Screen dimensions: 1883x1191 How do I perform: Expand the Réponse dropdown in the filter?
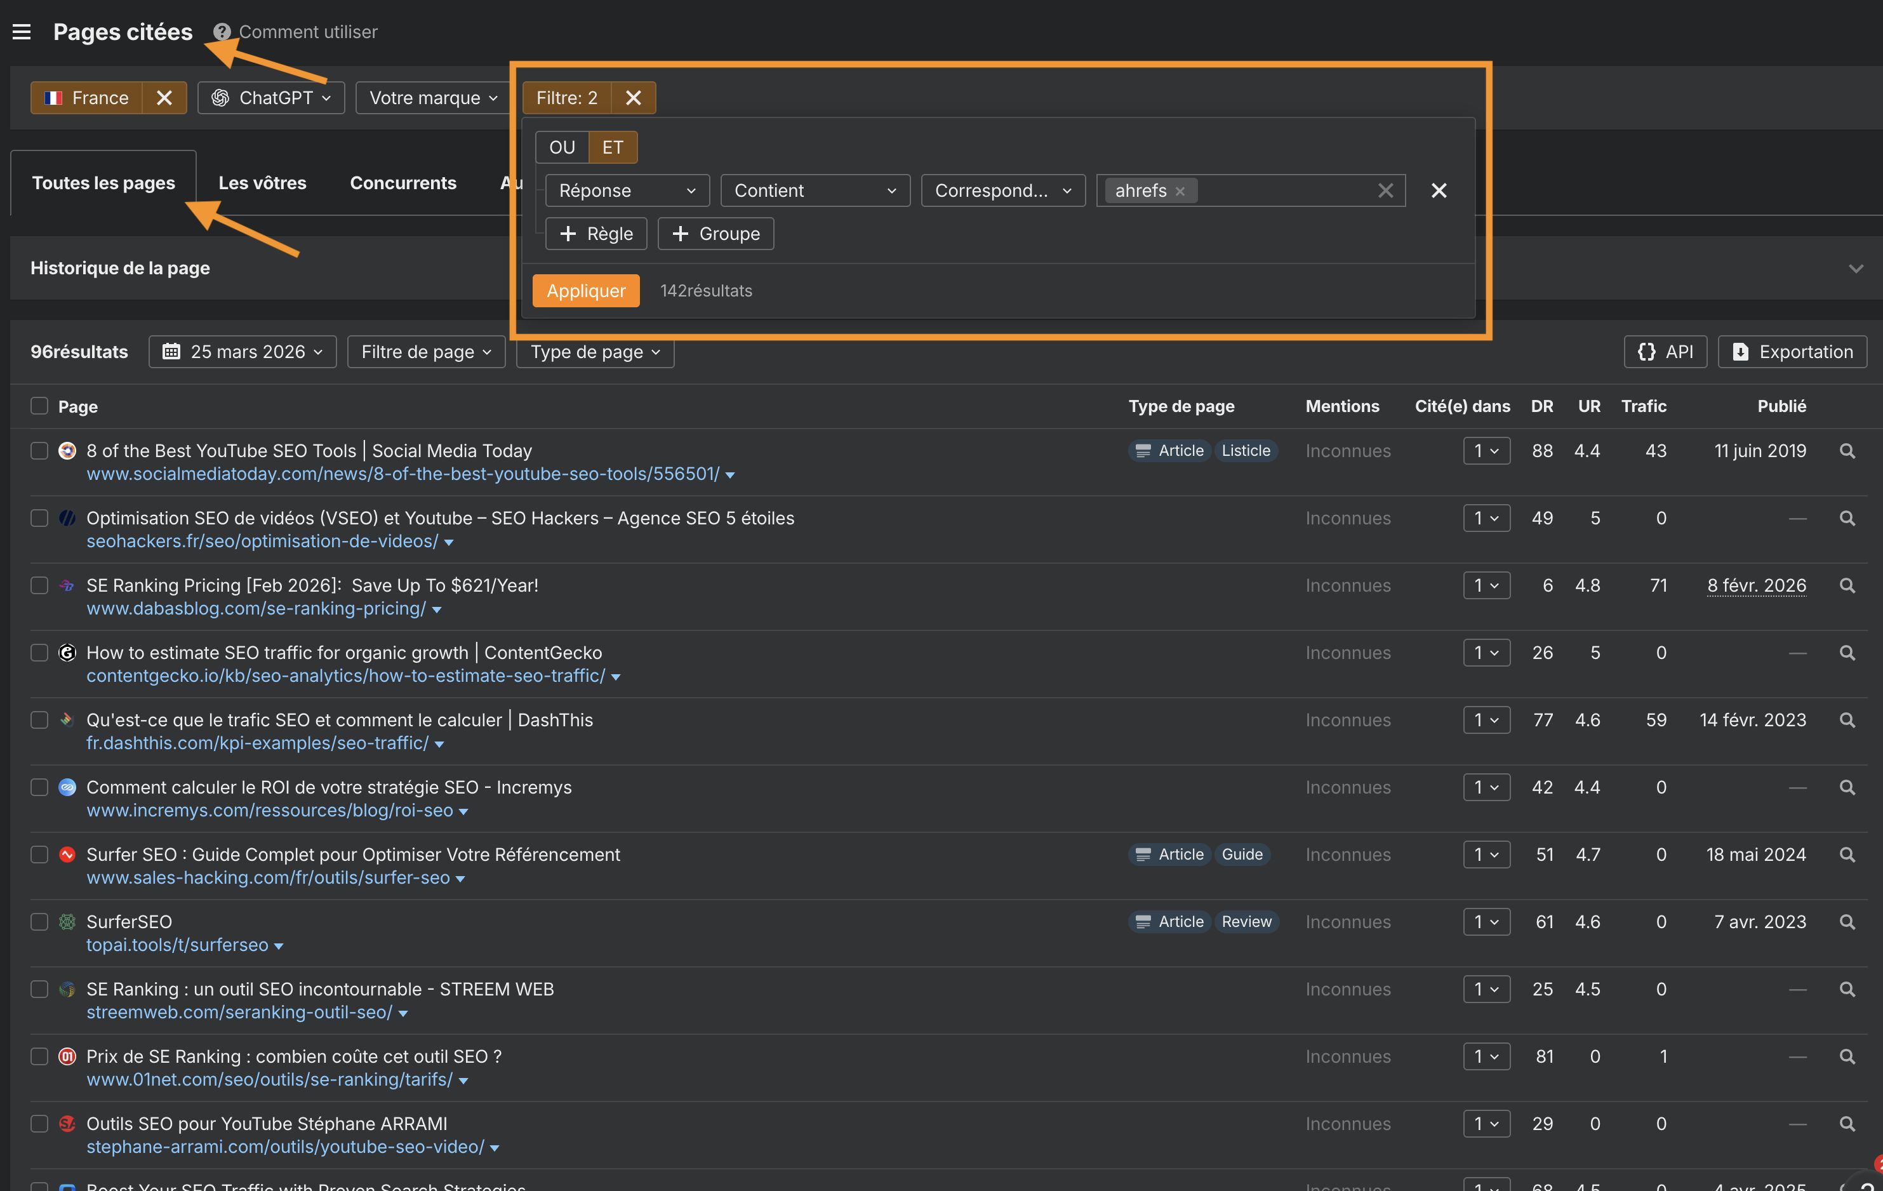627,190
